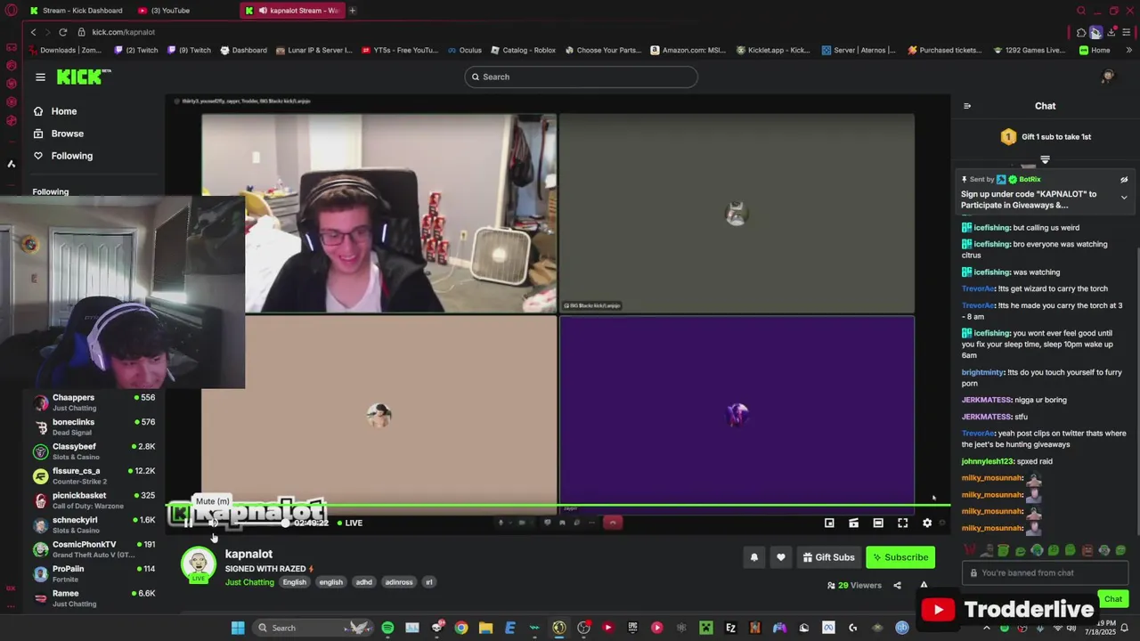1140x641 pixels.
Task: Go to the Kick logo homepage
Action: 83,77
